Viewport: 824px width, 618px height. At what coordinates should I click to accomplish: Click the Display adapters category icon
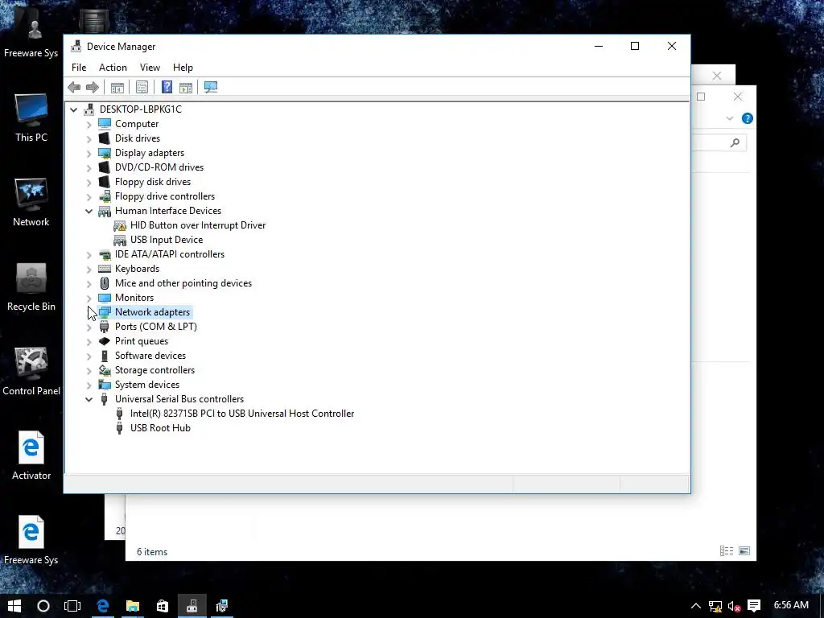pyautogui.click(x=105, y=153)
